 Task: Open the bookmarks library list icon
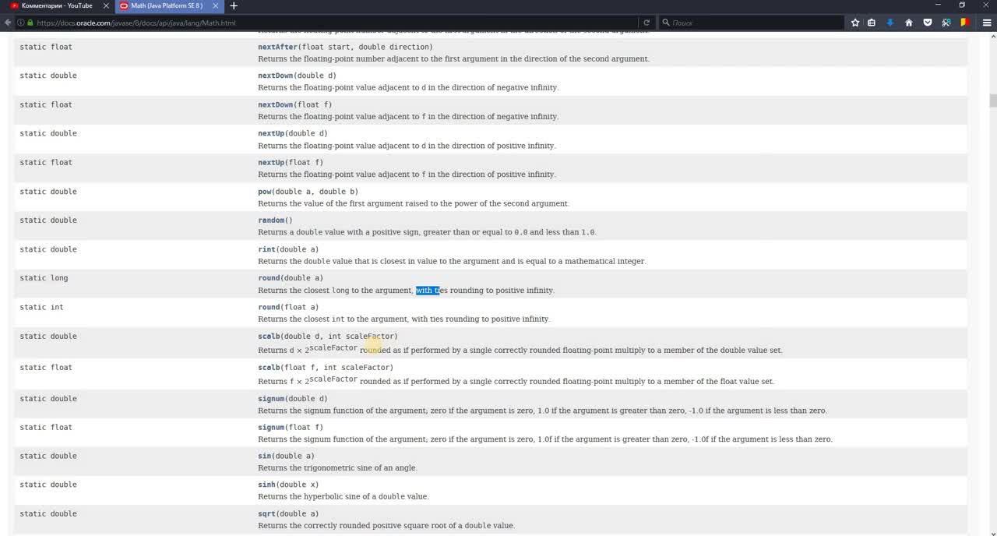[x=872, y=23]
